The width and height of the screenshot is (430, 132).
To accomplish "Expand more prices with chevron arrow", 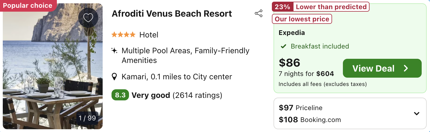I will (x=416, y=113).
